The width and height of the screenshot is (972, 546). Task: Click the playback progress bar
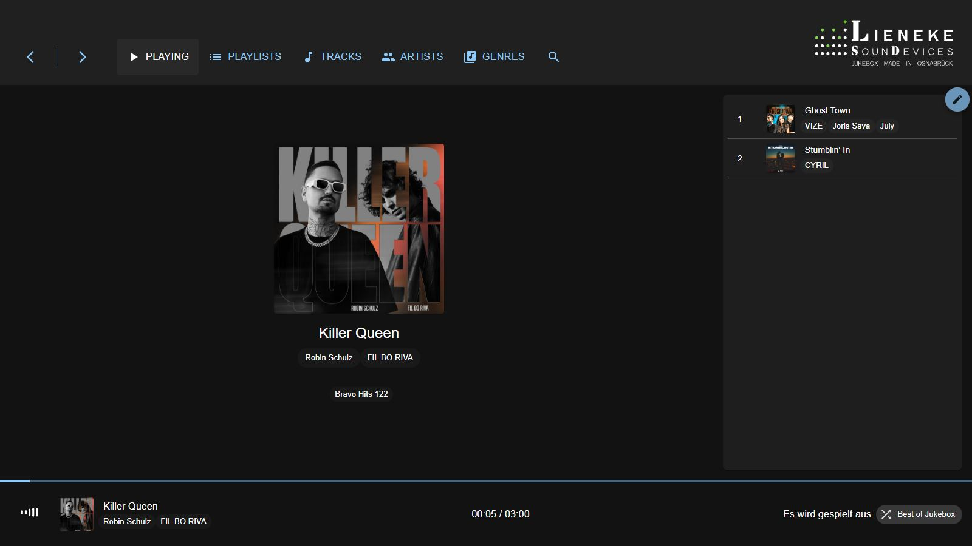tap(486, 481)
